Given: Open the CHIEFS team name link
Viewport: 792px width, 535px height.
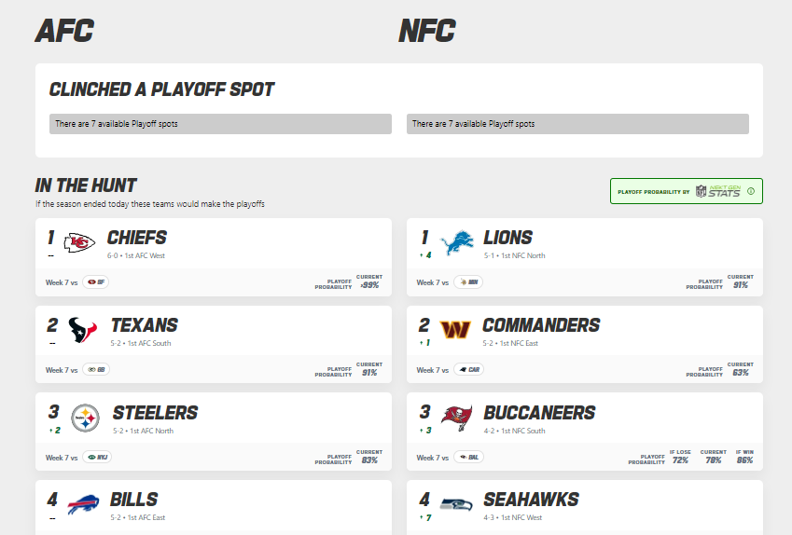Looking at the screenshot, I should [x=137, y=238].
